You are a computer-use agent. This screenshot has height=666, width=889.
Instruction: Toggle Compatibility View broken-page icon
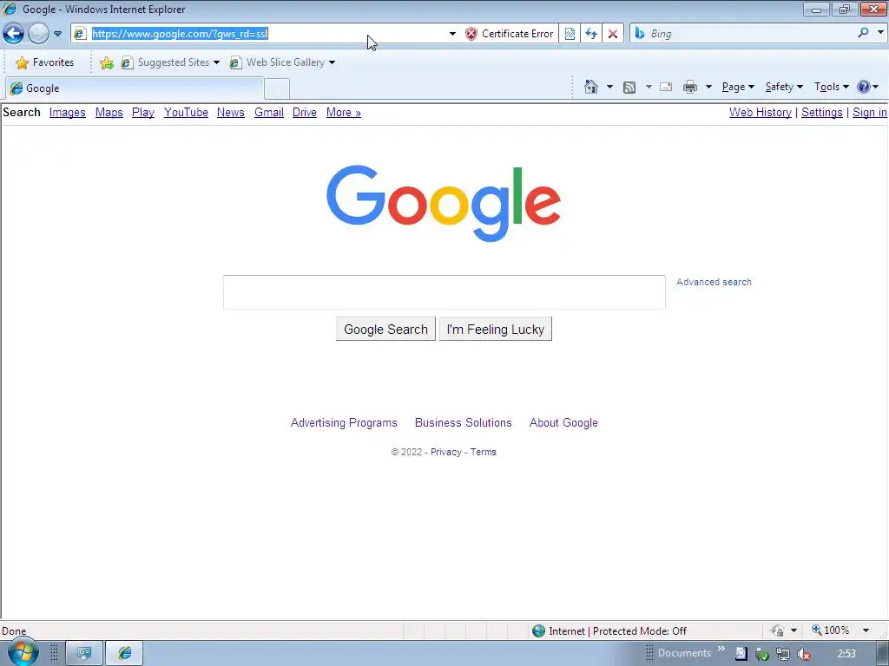[x=570, y=34]
